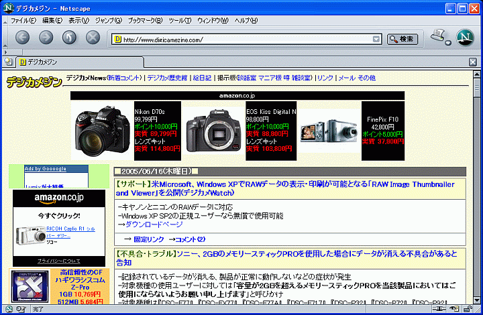Close the current tab using the tab bar X
The height and width of the screenshot is (315, 483).
[473, 62]
